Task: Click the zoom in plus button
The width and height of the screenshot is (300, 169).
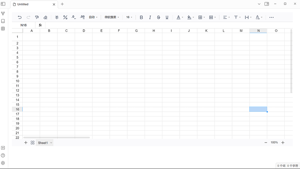Action: tap(283, 143)
